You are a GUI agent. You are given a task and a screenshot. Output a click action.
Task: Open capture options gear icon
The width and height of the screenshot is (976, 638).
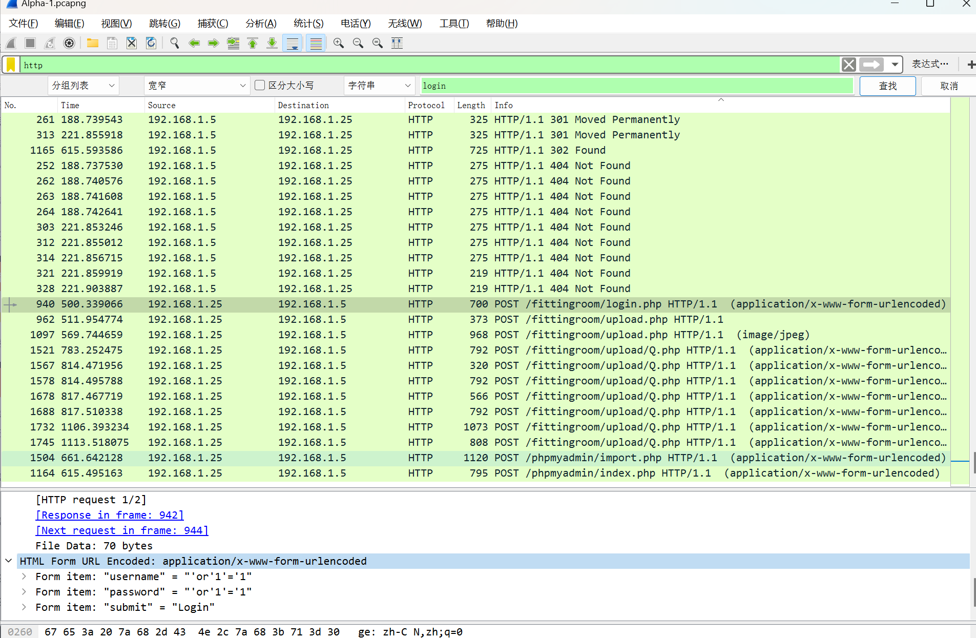point(69,43)
